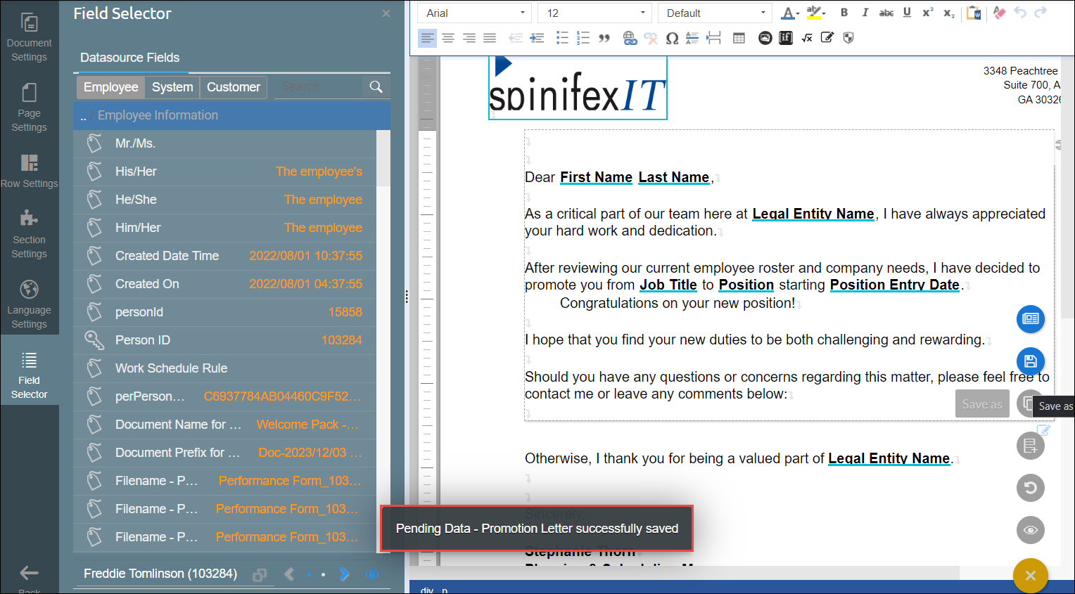Select the Work Schedule Rule field
Screen dimensions: 1075x594
click(x=171, y=368)
